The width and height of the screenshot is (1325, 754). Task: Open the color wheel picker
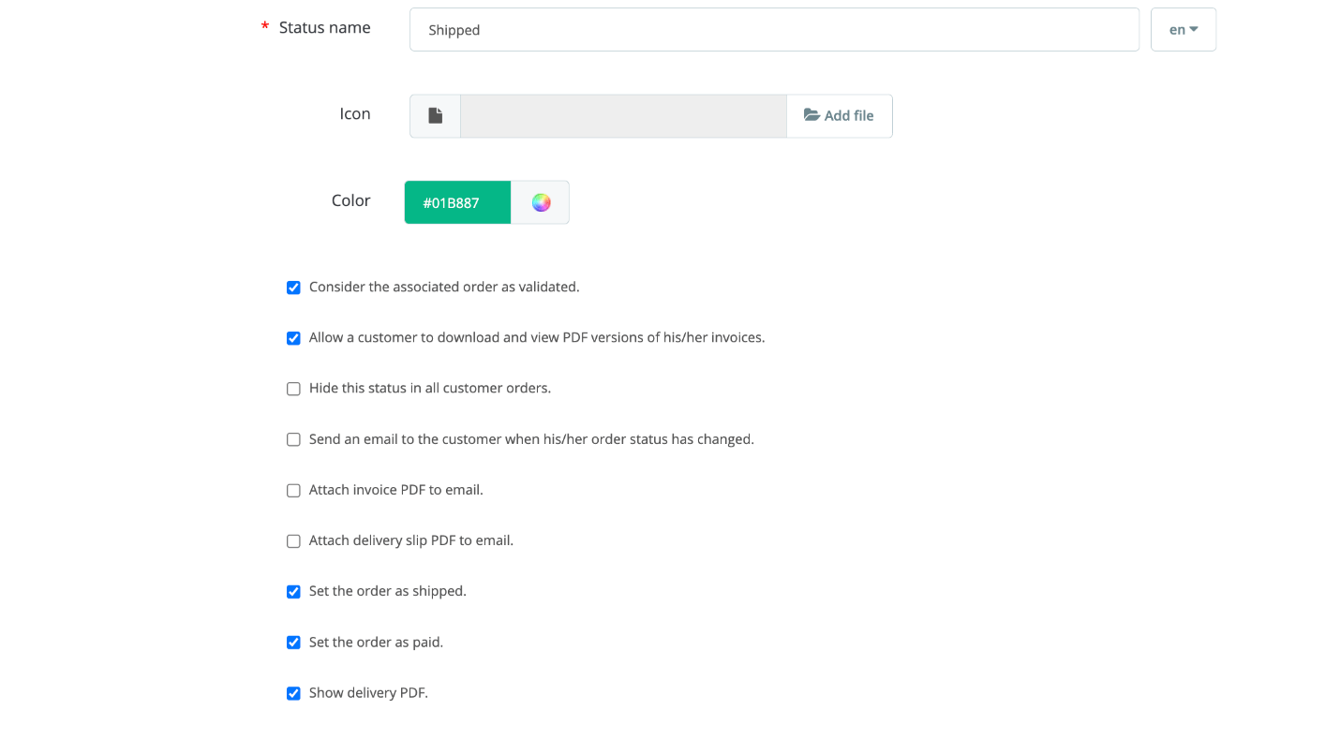(540, 201)
